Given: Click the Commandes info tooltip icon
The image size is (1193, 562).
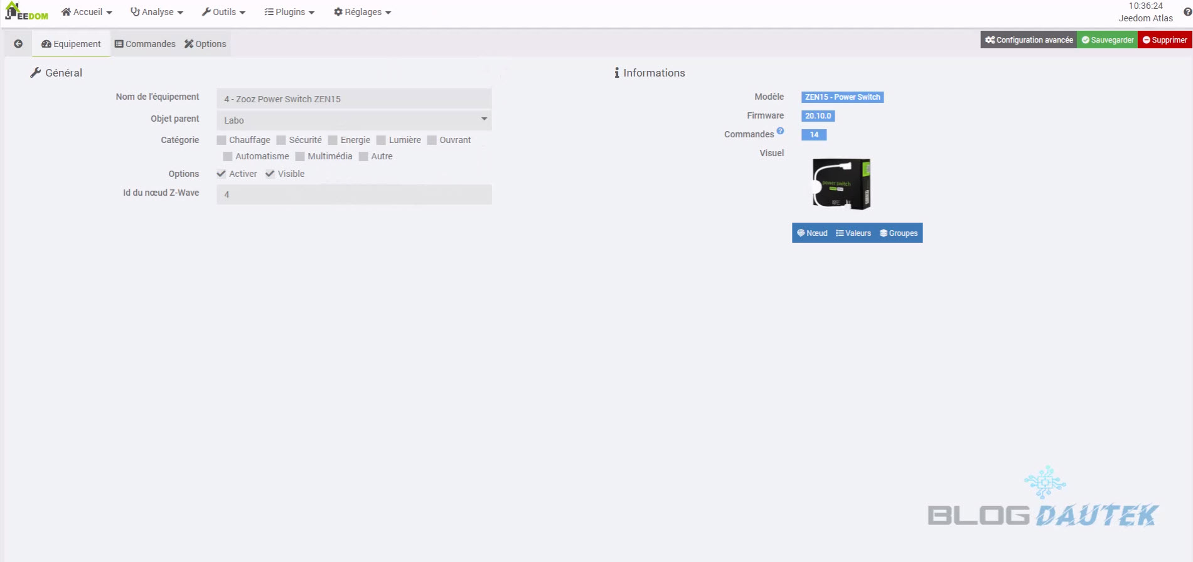Looking at the screenshot, I should click(x=780, y=131).
